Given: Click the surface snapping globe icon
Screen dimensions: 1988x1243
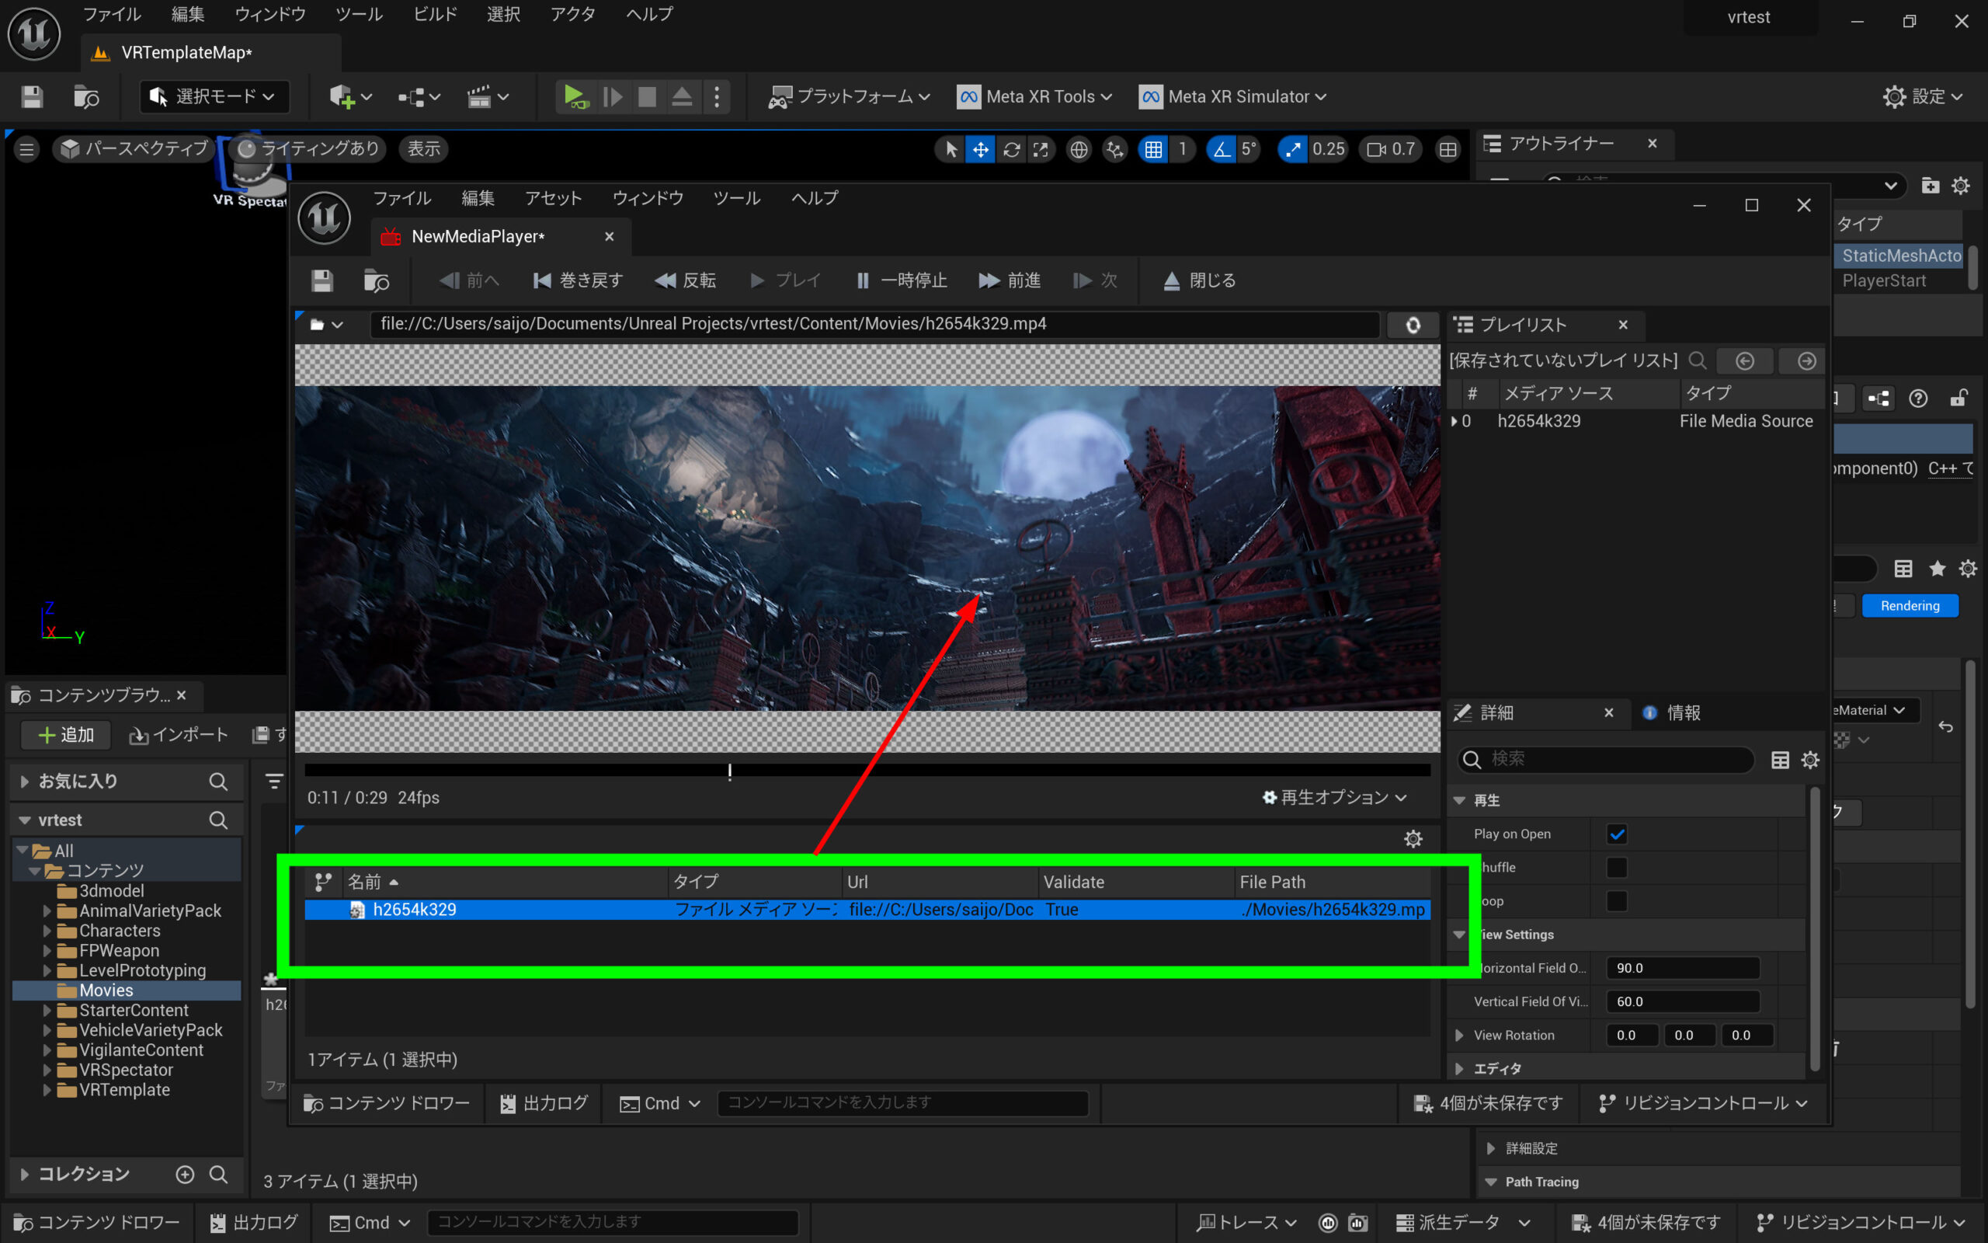Looking at the screenshot, I should pos(1079,150).
